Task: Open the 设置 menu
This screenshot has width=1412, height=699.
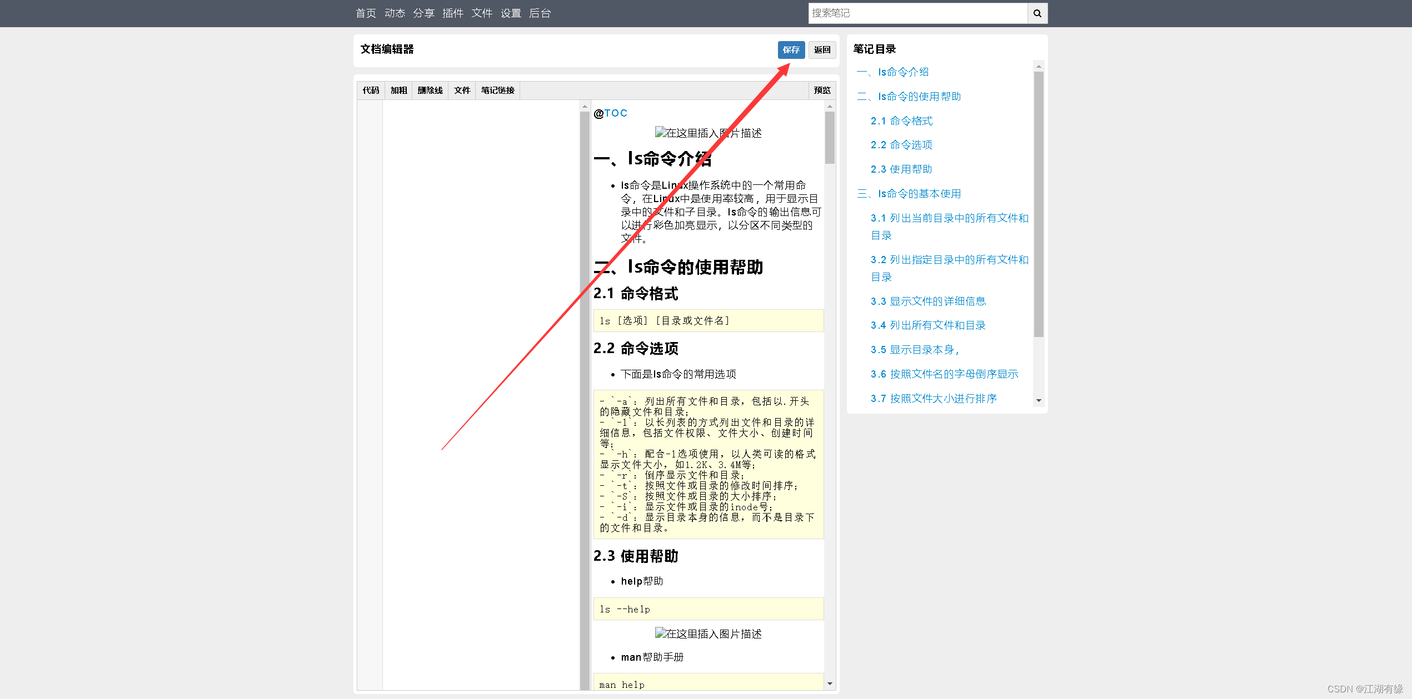Action: [x=510, y=13]
